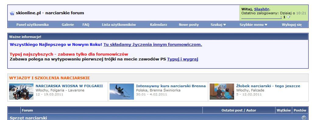This screenshot has height=120, width=312.
Task: Open Panel użytkownika in the navigation bar
Action: click(x=32, y=25)
